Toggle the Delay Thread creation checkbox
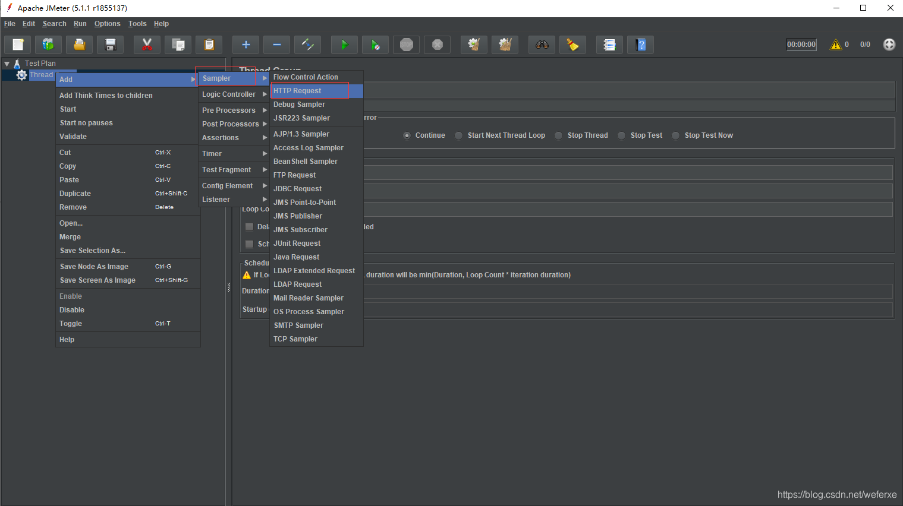 click(x=250, y=227)
